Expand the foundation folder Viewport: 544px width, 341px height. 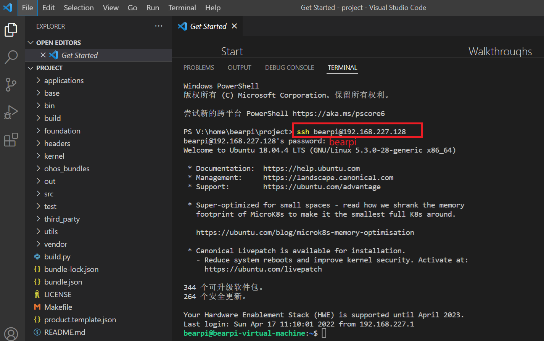click(x=38, y=130)
